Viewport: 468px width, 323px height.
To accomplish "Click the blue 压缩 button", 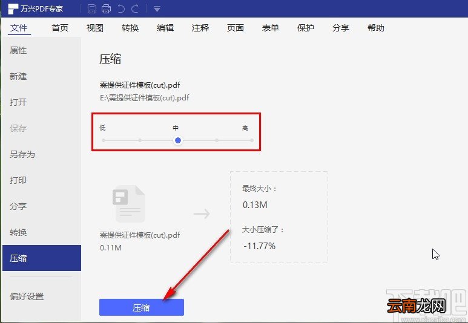I will [x=142, y=307].
